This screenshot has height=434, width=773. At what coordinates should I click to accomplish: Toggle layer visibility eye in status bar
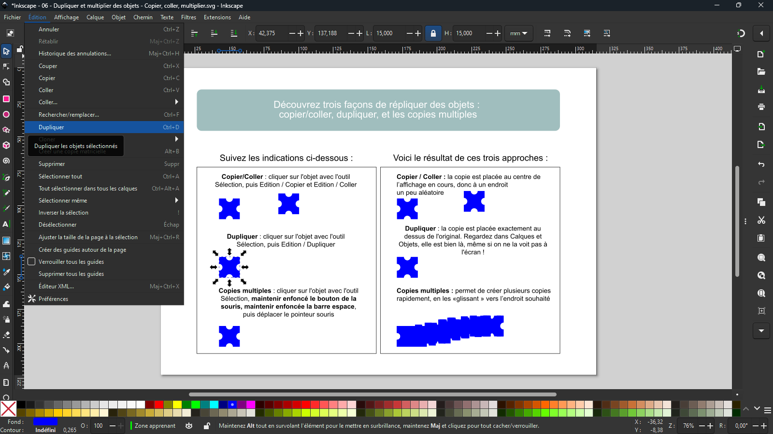[189, 426]
